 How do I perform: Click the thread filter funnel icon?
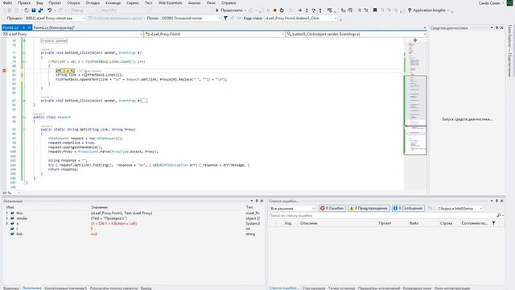click(x=225, y=19)
